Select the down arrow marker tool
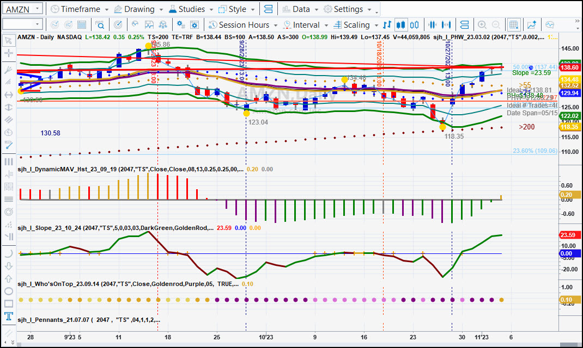583x348 pixels. click(8, 266)
